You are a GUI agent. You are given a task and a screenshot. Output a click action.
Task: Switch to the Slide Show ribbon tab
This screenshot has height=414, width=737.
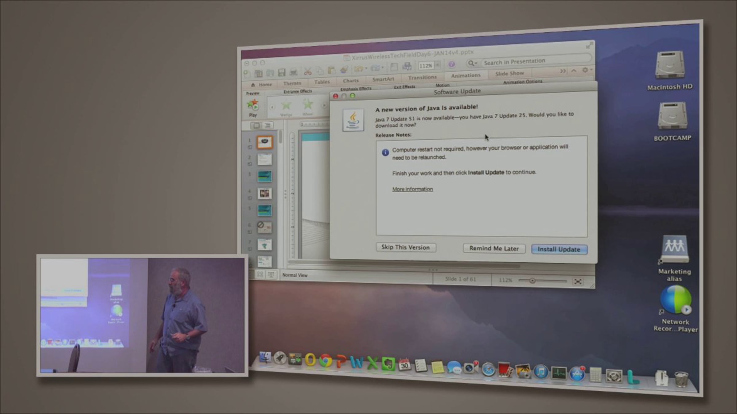coord(509,74)
